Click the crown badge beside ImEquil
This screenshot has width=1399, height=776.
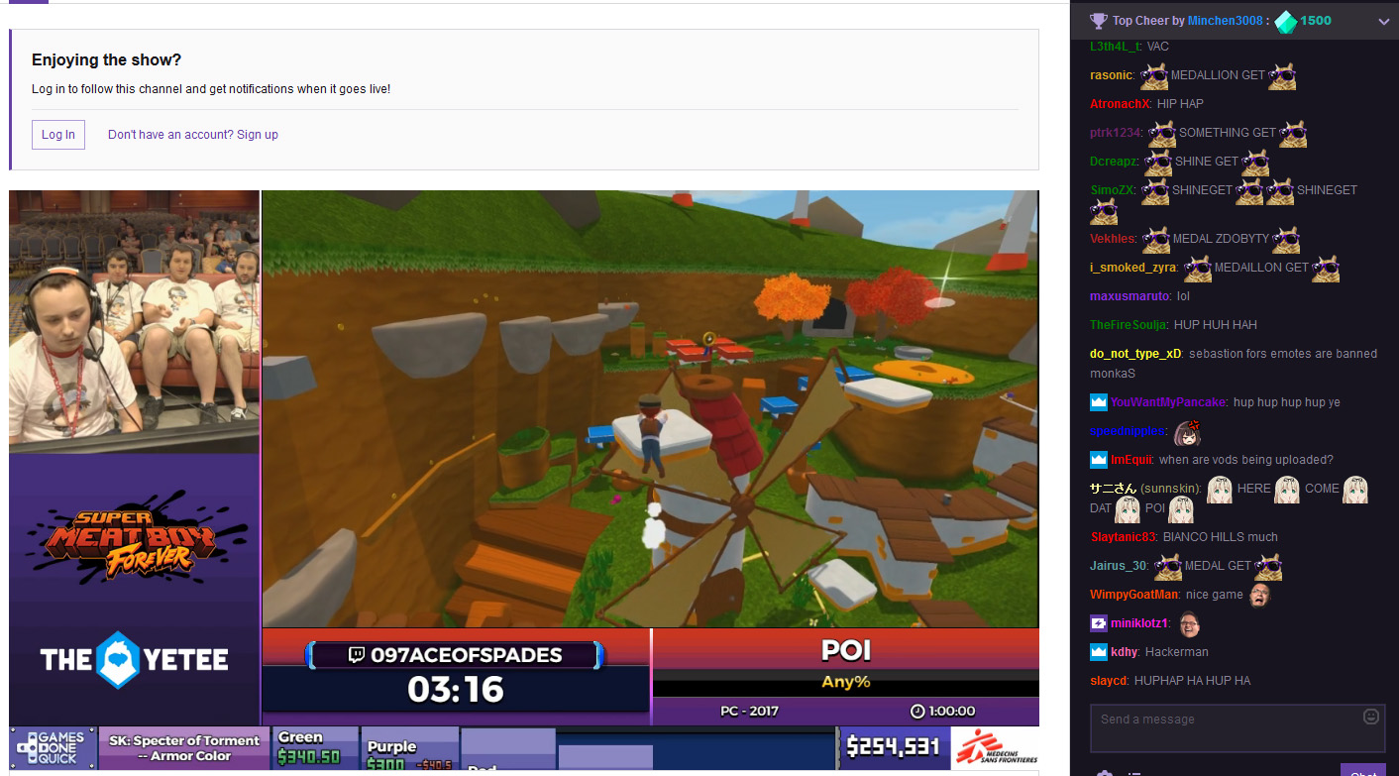1098,460
